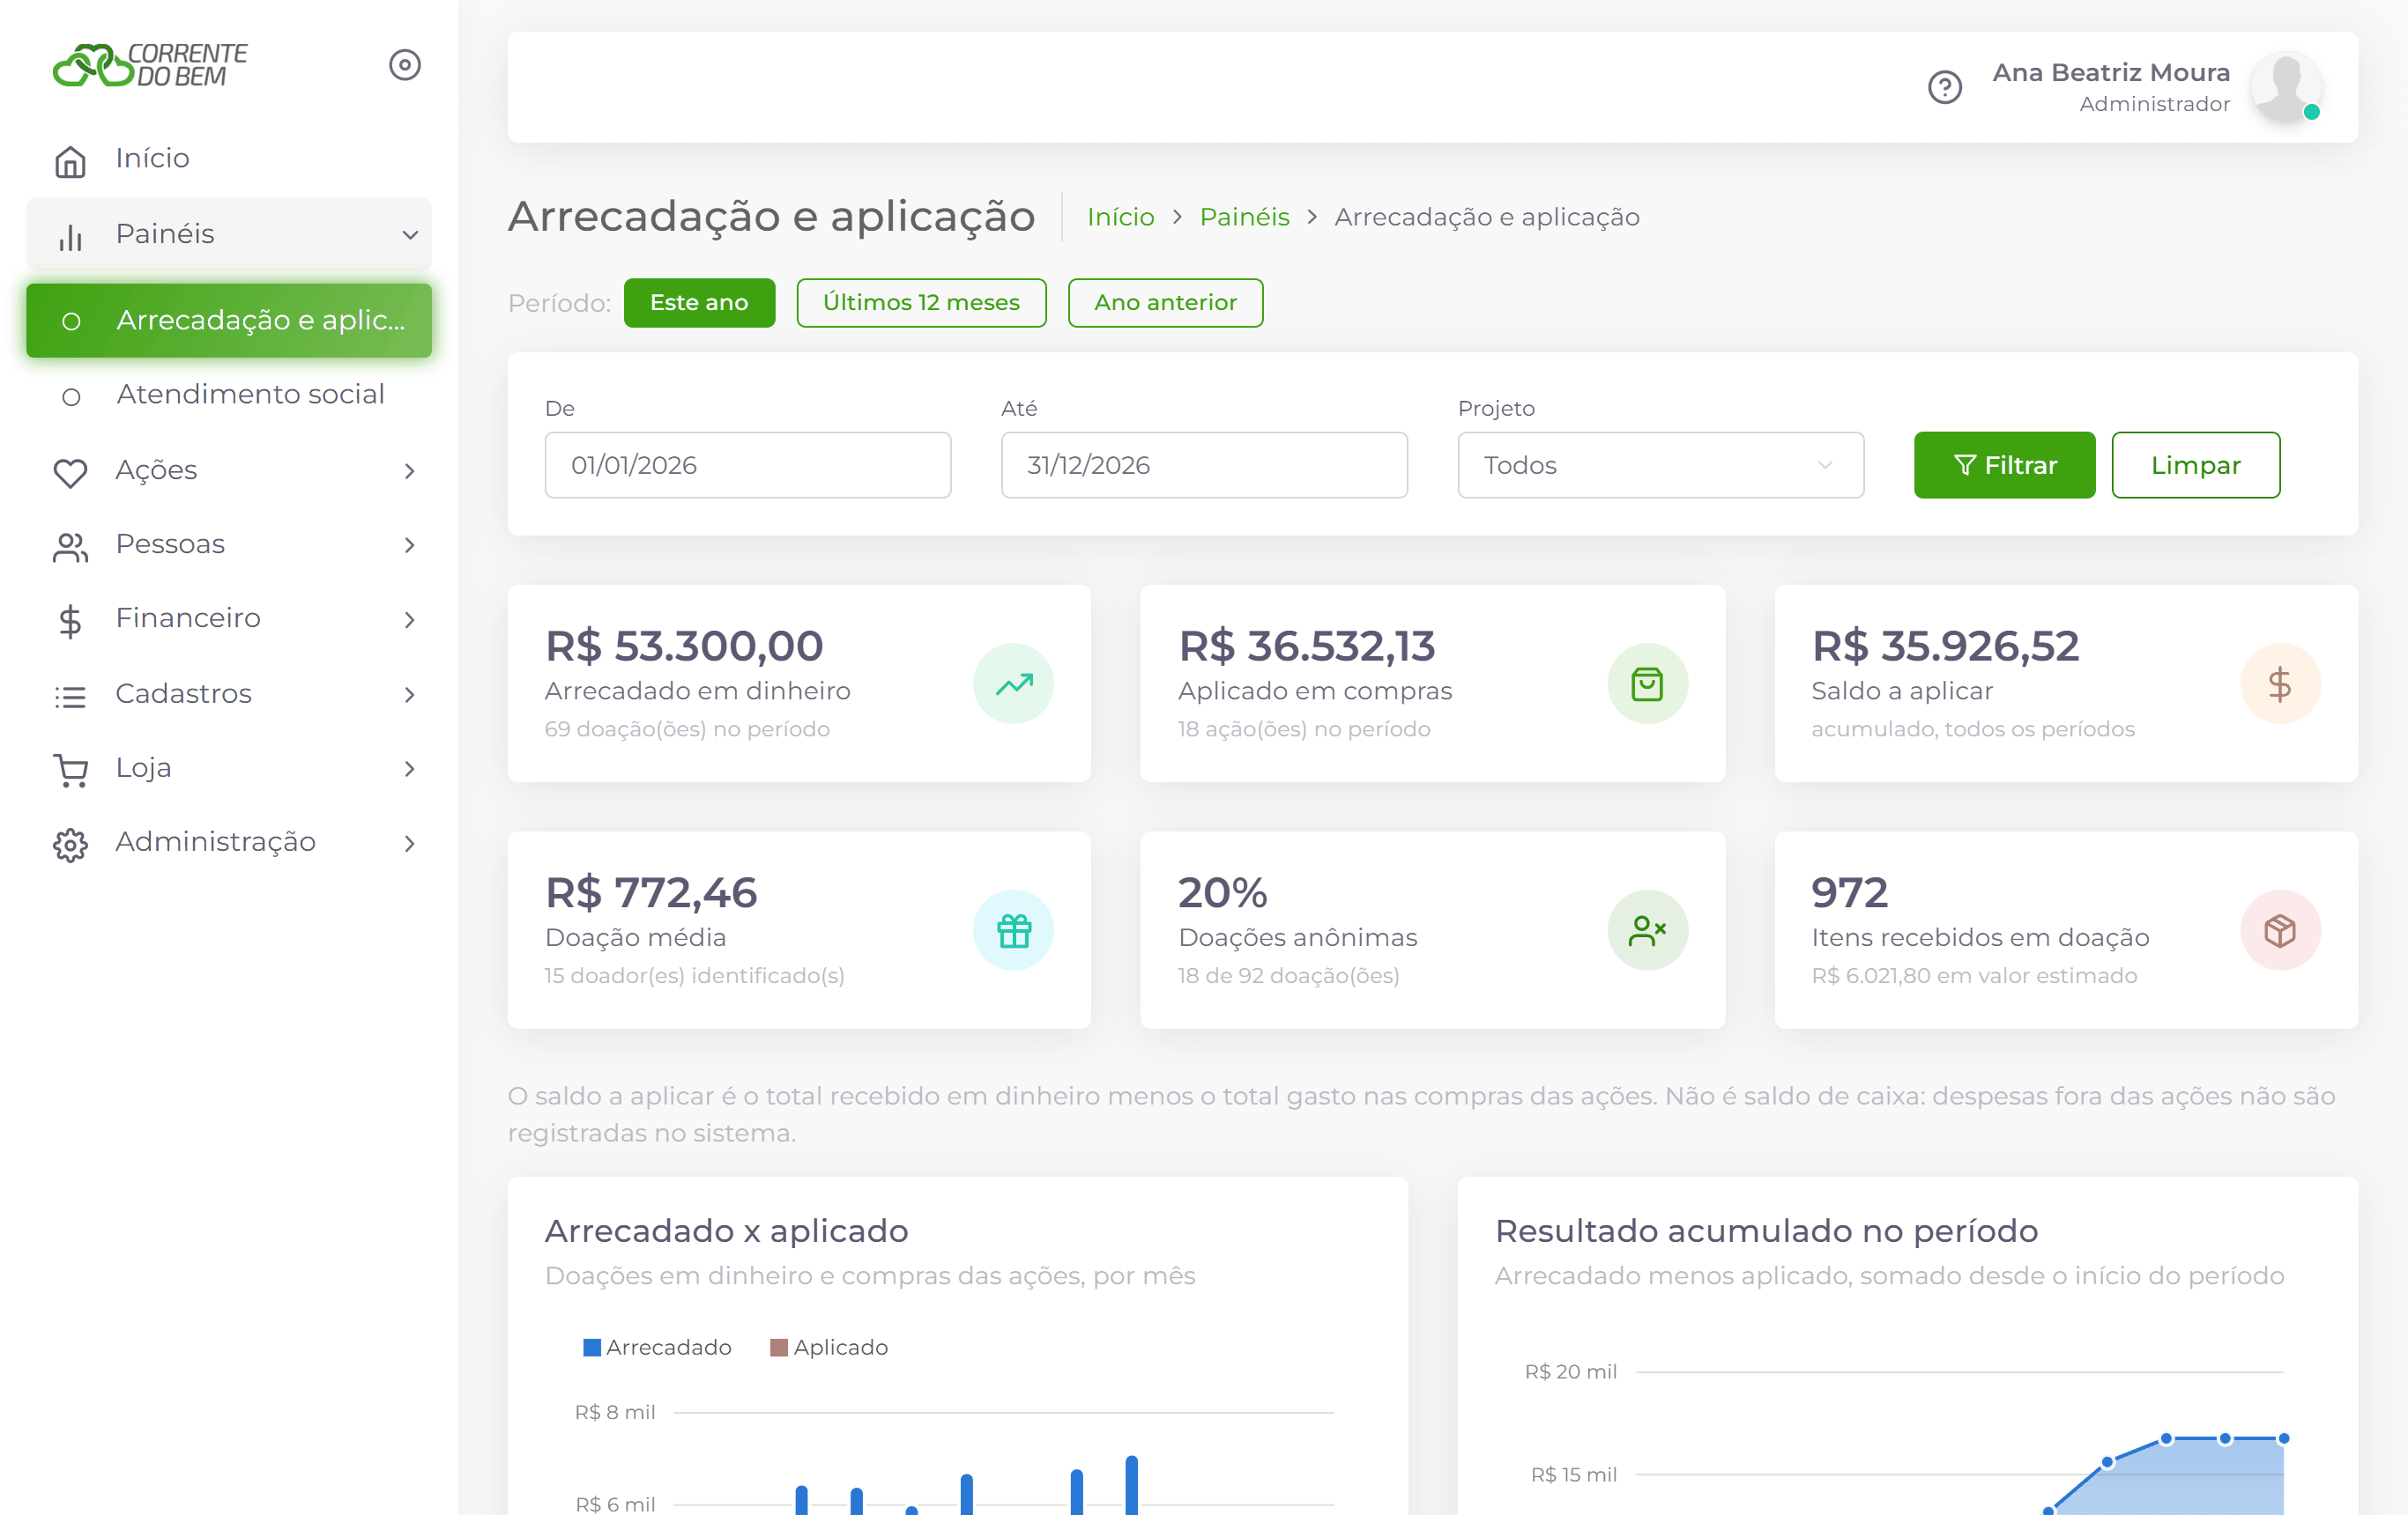The image size is (2408, 1515).
Task: Click trending-up icon on Arrecadado em dinheiro card
Action: tap(1013, 684)
